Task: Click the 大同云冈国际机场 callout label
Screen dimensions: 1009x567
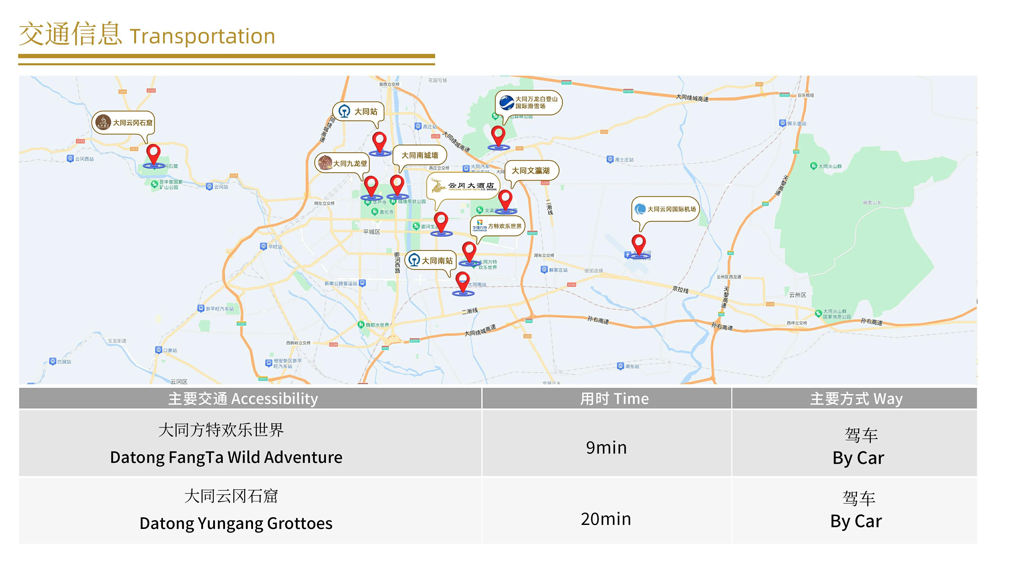Action: point(665,209)
